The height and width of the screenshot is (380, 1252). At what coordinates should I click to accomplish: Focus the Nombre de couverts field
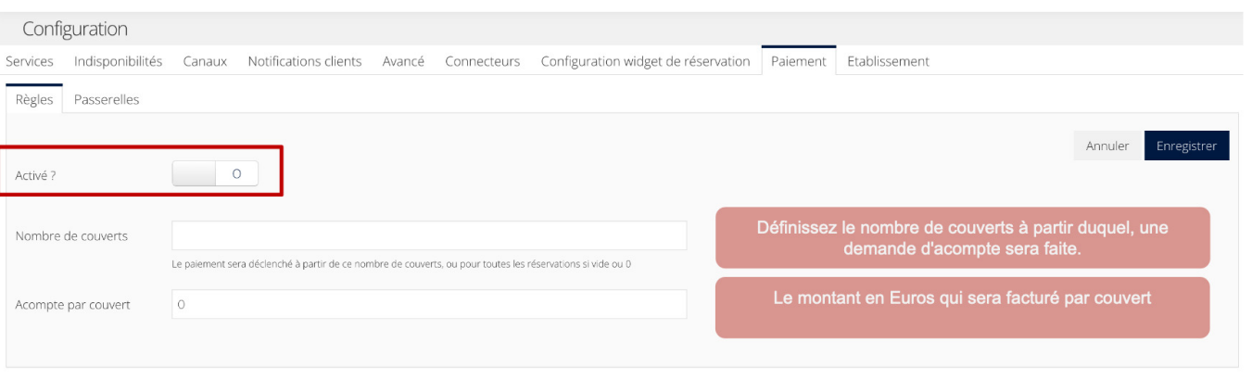click(x=429, y=235)
